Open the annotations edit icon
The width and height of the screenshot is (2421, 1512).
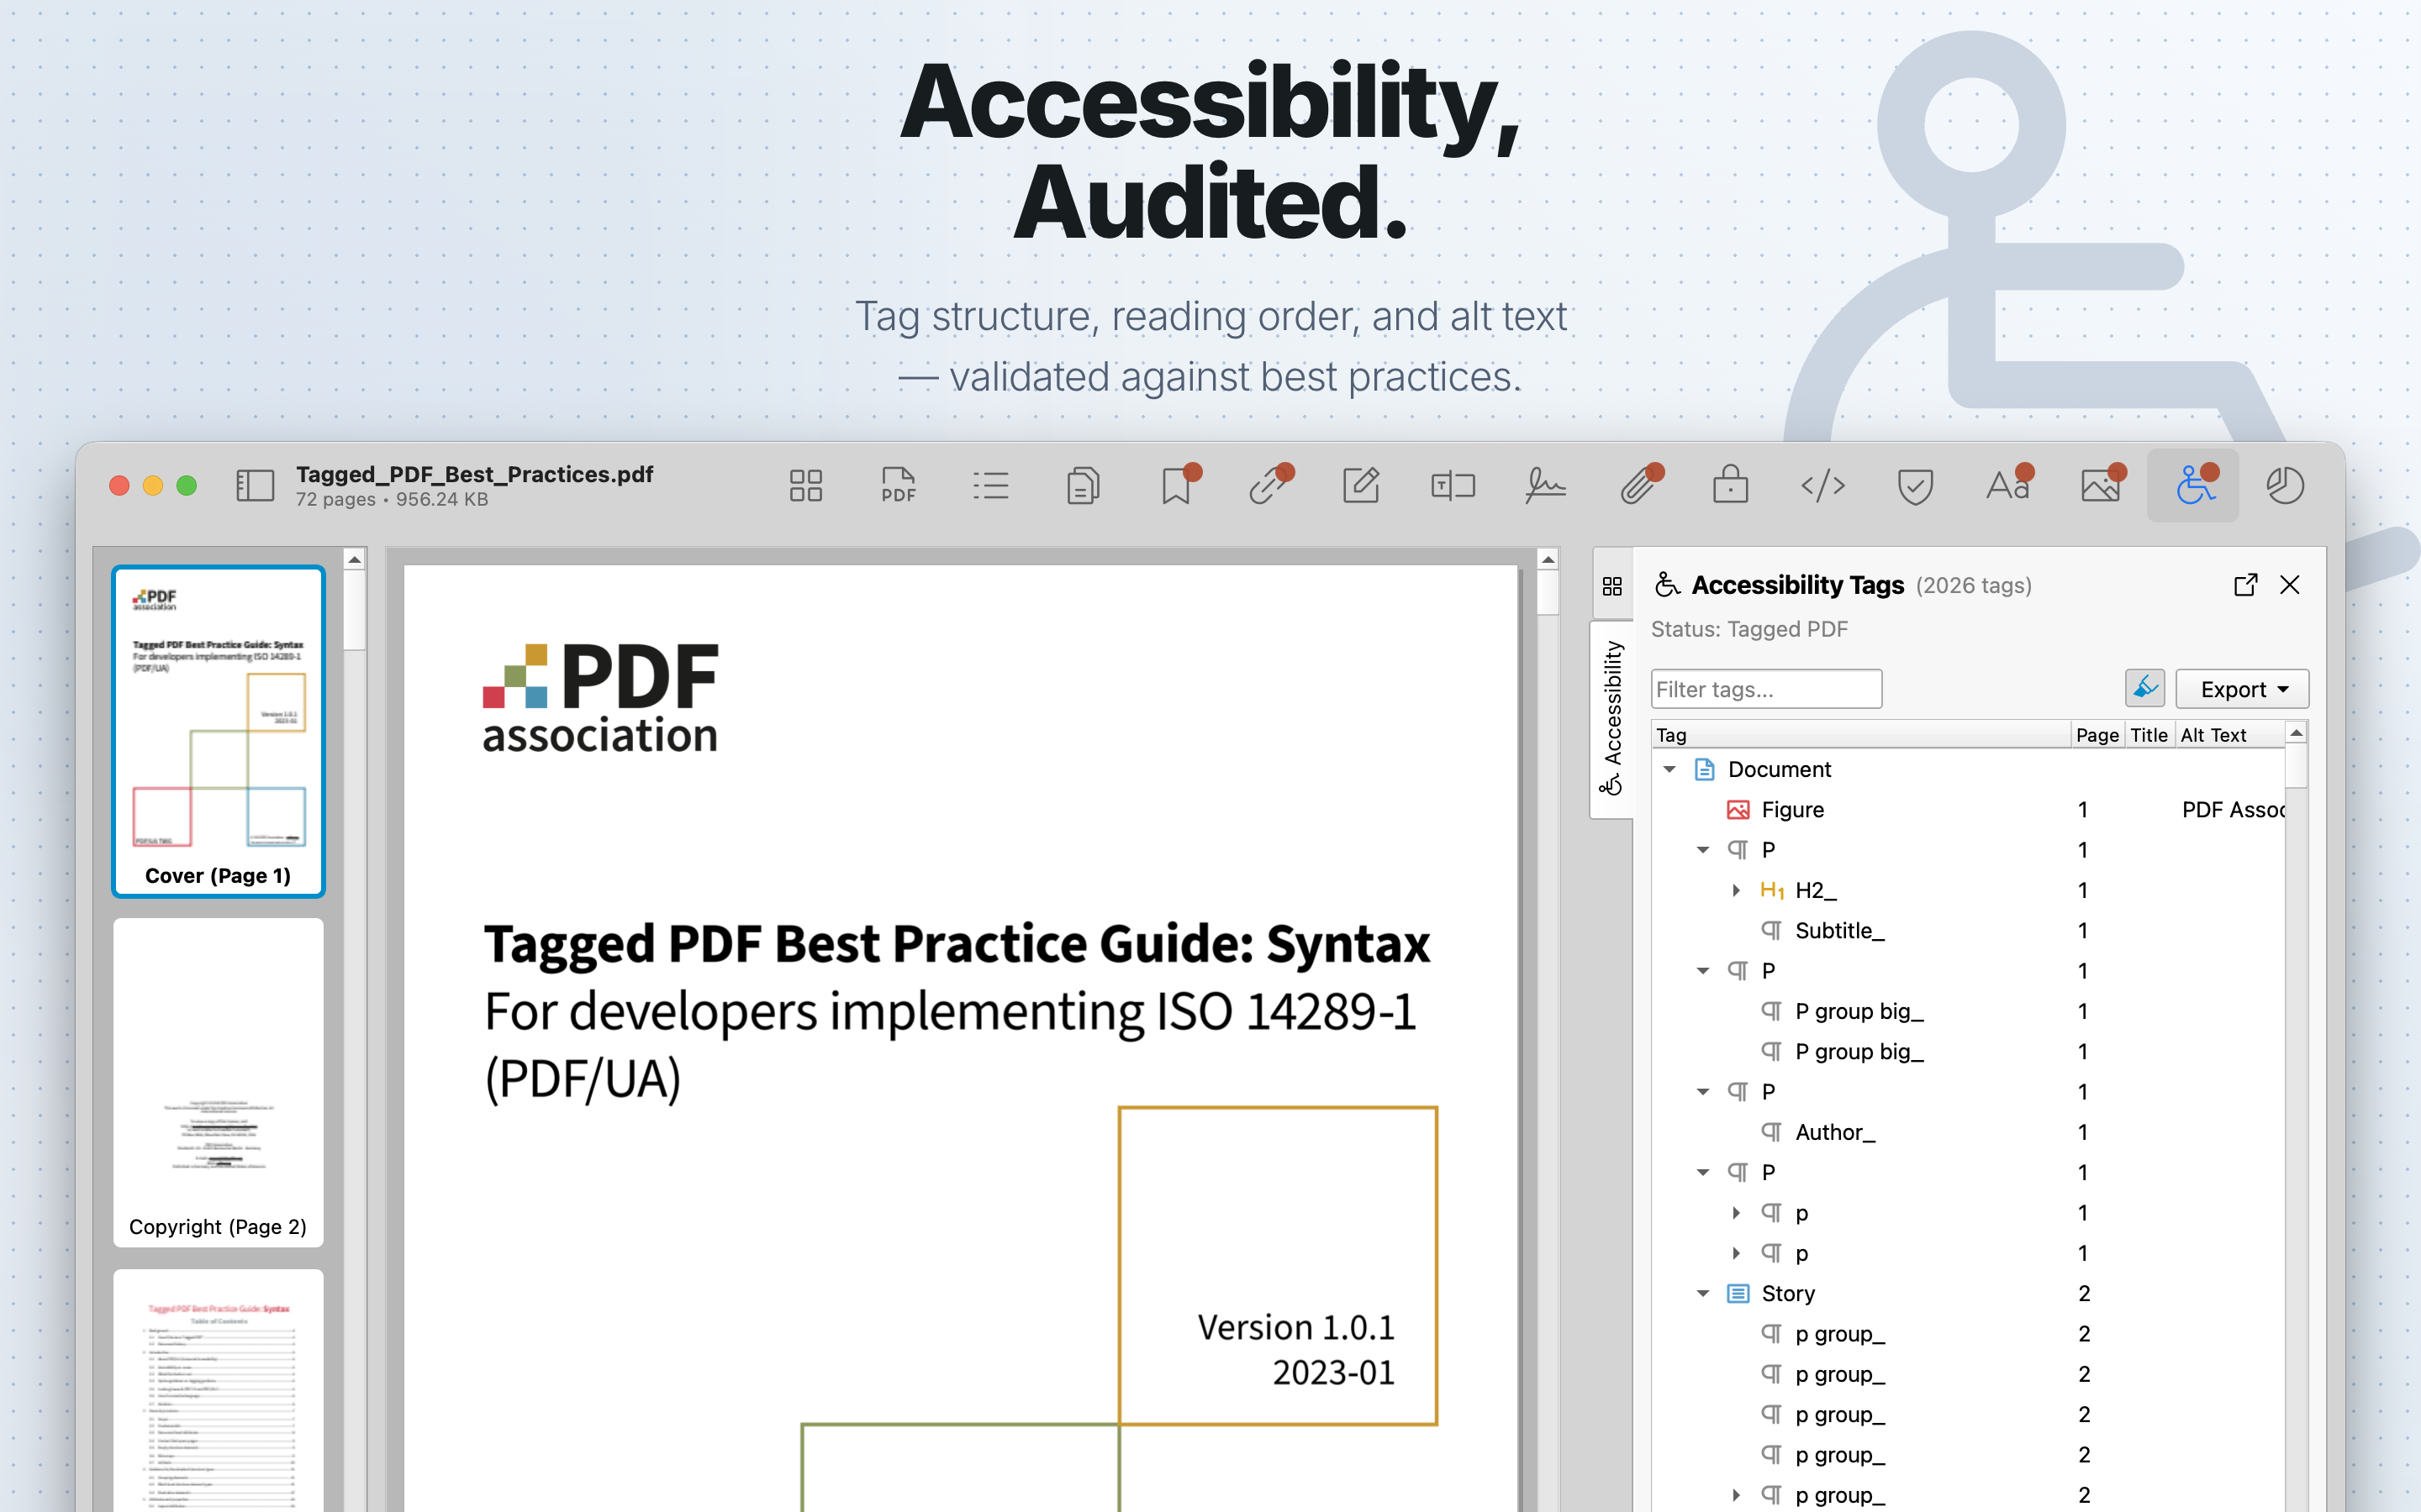pos(1361,486)
